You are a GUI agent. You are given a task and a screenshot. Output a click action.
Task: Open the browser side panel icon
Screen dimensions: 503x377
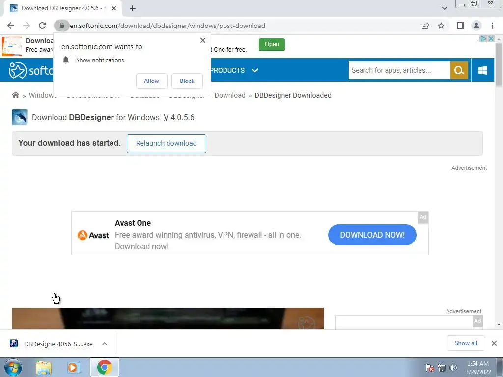pyautogui.click(x=461, y=26)
